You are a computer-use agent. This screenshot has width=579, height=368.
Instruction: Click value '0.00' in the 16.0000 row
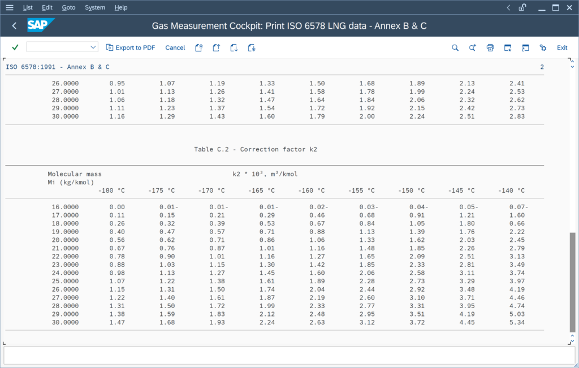(x=117, y=207)
